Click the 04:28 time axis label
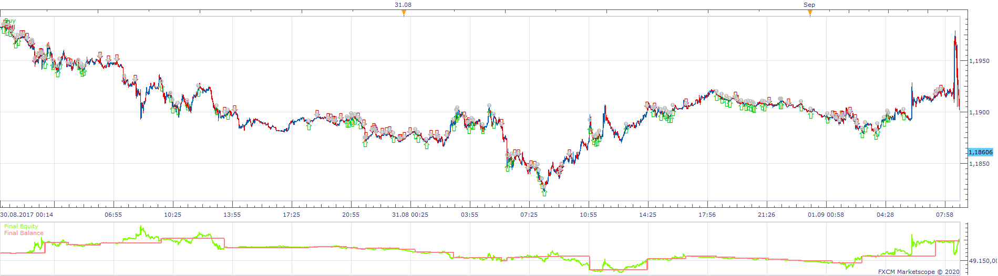This screenshot has width=998, height=276. 885,215
